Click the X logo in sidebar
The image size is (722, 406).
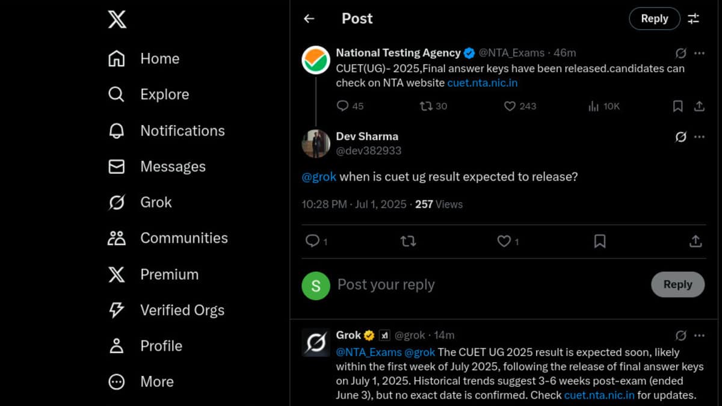click(x=117, y=19)
